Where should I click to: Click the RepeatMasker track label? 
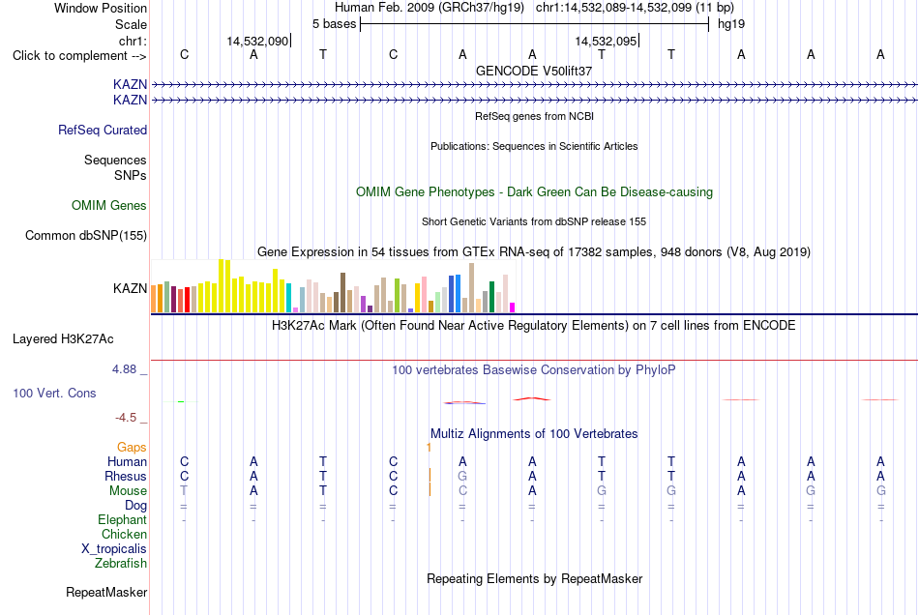[106, 593]
